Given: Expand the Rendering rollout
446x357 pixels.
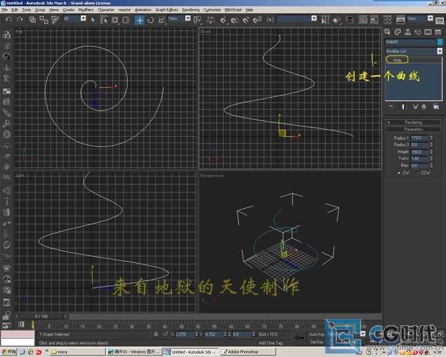Looking at the screenshot, I should [414, 122].
